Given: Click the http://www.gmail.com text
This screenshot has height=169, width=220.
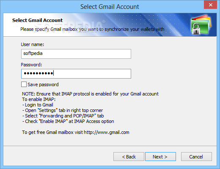Looking at the screenshot, I should coord(107,132).
